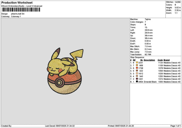Click the Min Stitch value 0.2 mm
The height and width of the screenshot is (128, 182).
(148, 49)
